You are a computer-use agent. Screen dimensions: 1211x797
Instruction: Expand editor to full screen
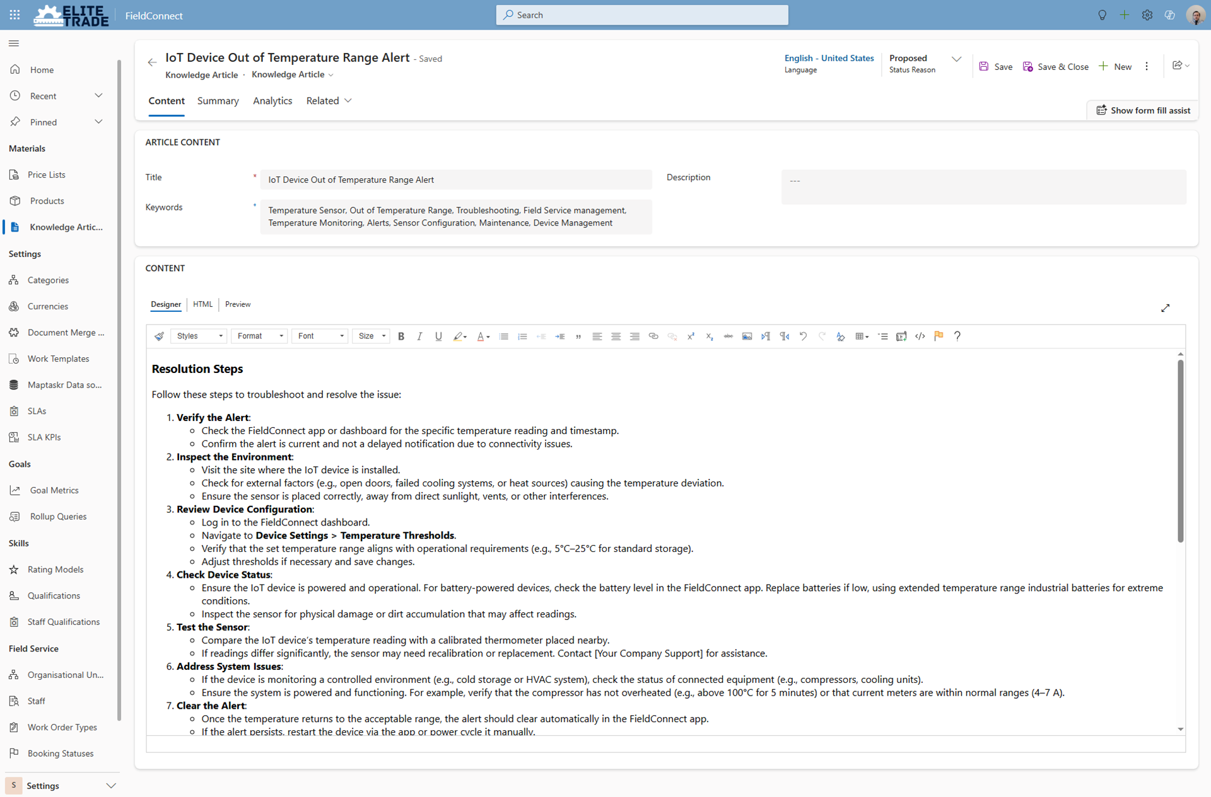pyautogui.click(x=1165, y=308)
